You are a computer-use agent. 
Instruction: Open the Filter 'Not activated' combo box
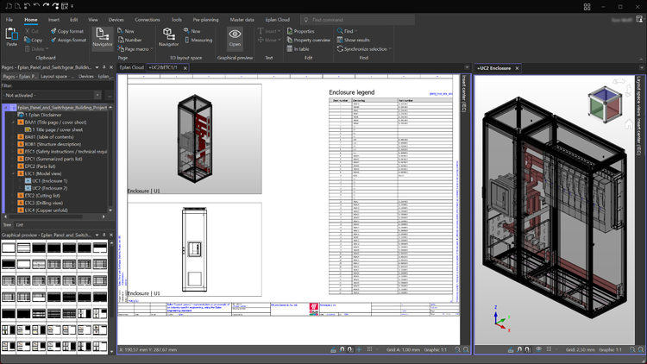(52, 95)
